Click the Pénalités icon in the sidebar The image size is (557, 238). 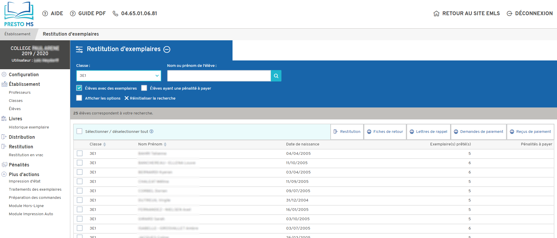pyautogui.click(x=4, y=165)
